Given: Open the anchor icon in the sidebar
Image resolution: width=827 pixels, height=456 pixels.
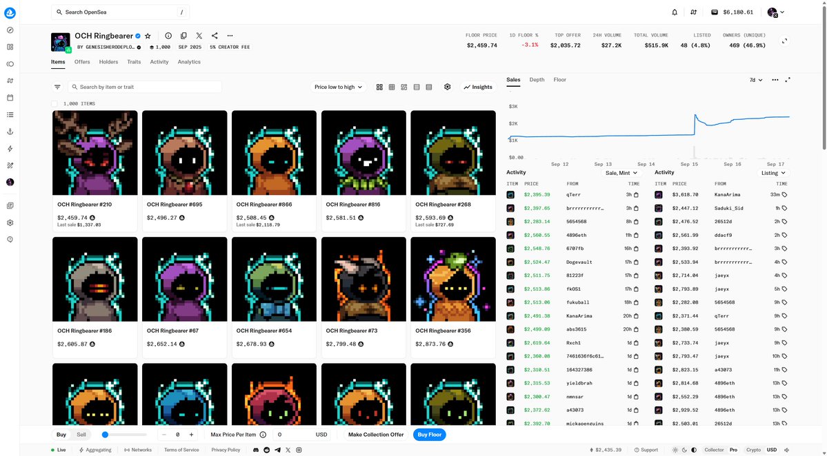Looking at the screenshot, I should [10, 132].
